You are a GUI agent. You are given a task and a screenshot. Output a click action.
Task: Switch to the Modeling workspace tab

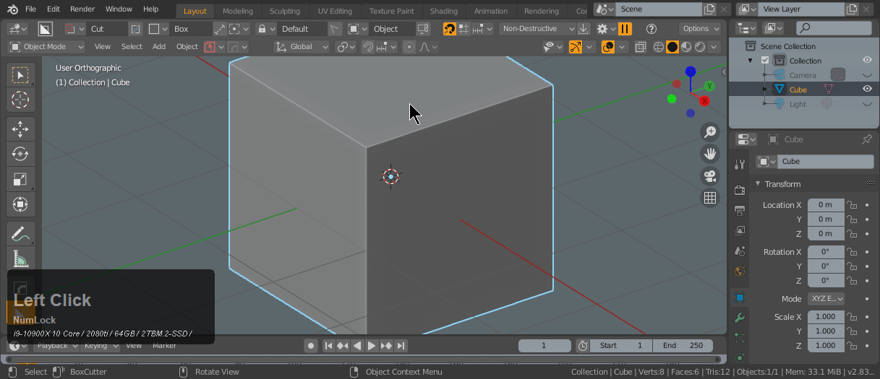point(237,11)
